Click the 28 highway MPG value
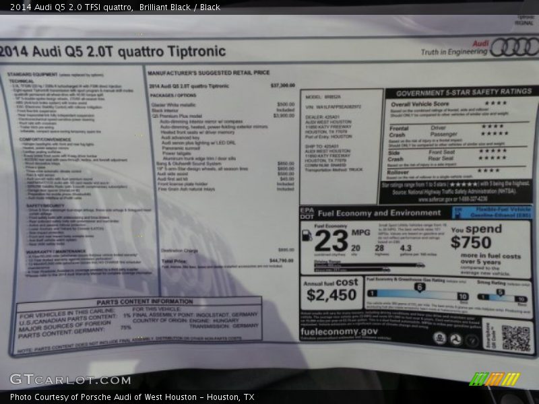Screen dimensions: 539x404 [x=379, y=248]
